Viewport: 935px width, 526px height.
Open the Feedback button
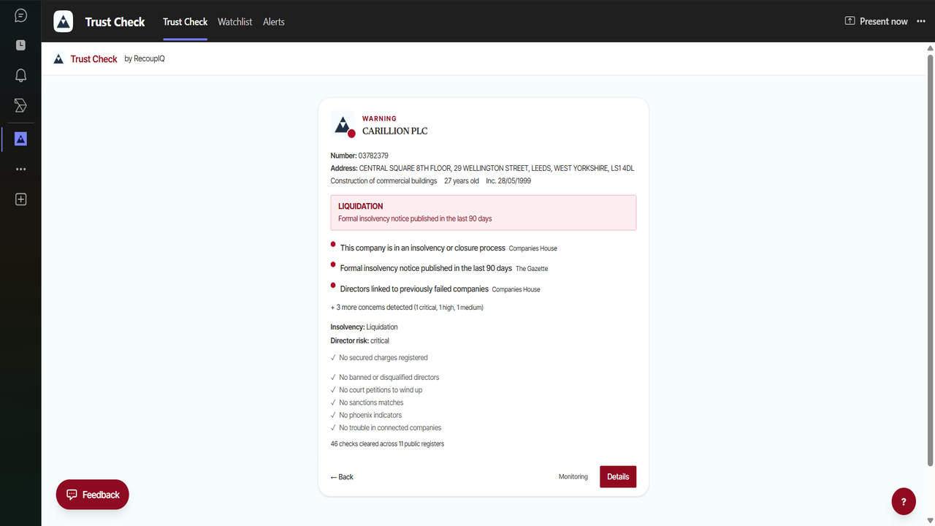click(93, 495)
